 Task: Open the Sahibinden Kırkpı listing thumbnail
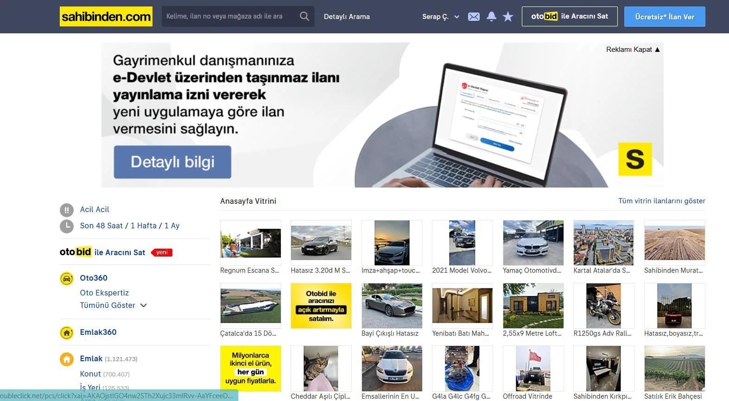coord(604,369)
